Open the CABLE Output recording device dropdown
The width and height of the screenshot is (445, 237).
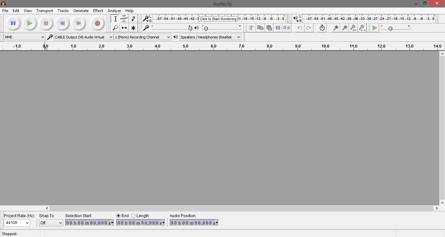click(83, 37)
